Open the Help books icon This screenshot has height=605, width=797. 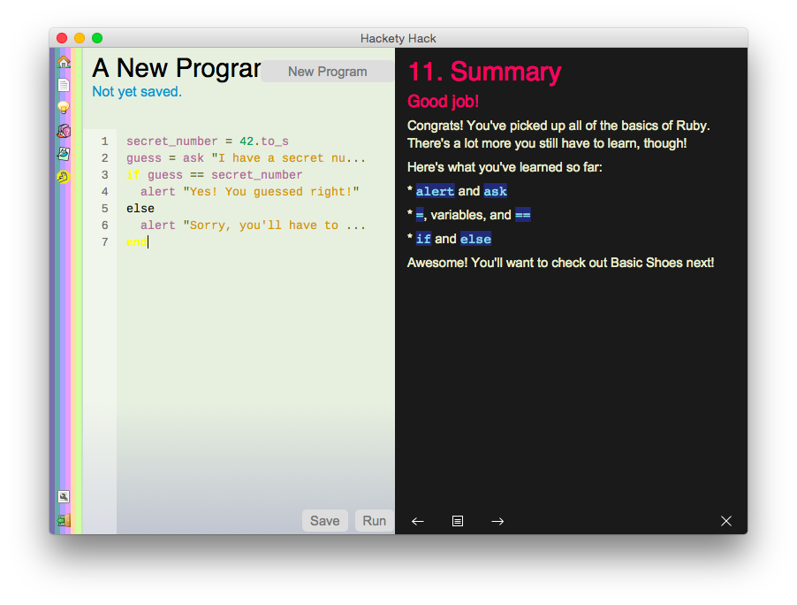coord(64,131)
